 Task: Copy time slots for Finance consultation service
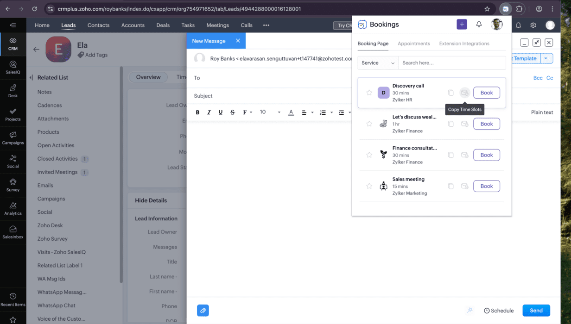[x=464, y=155]
